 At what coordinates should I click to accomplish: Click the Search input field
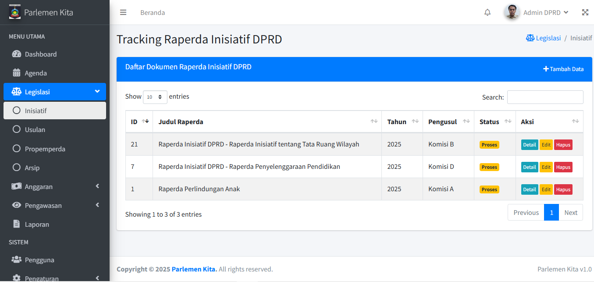(x=545, y=97)
